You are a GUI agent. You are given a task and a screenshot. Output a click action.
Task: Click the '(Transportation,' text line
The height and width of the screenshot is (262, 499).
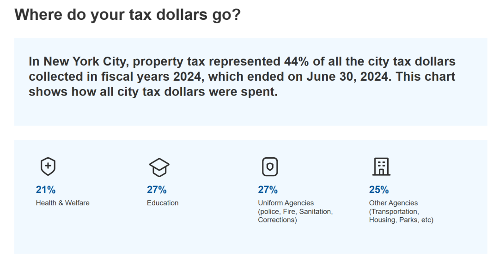(x=394, y=212)
